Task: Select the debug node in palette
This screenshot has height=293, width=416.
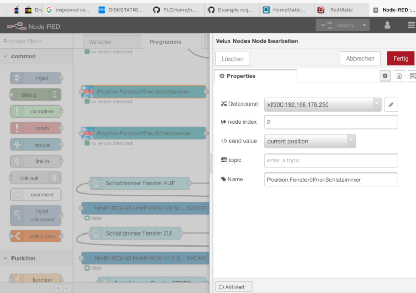Action: 36,95
